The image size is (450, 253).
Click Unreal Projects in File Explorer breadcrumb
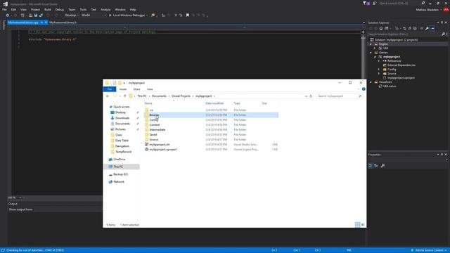point(181,96)
